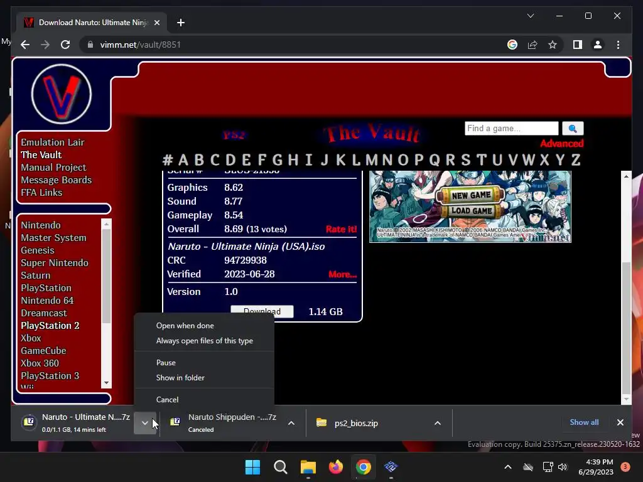Select Xbox 360 system
643x482 pixels.
coord(40,363)
